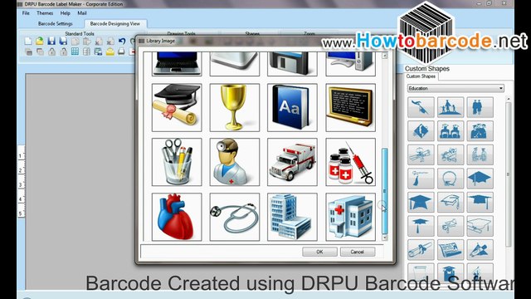Viewport: 531px width, 299px height.
Task: Click OK in Library Image dialog
Action: click(319, 252)
